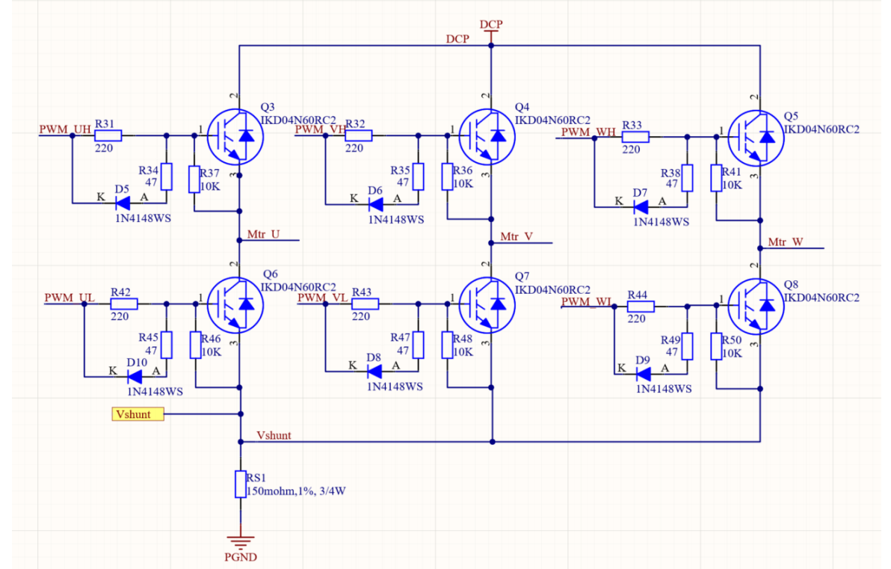Select the Q3 IGBT transistor symbol
The height and width of the screenshot is (569, 891).
[x=235, y=137]
